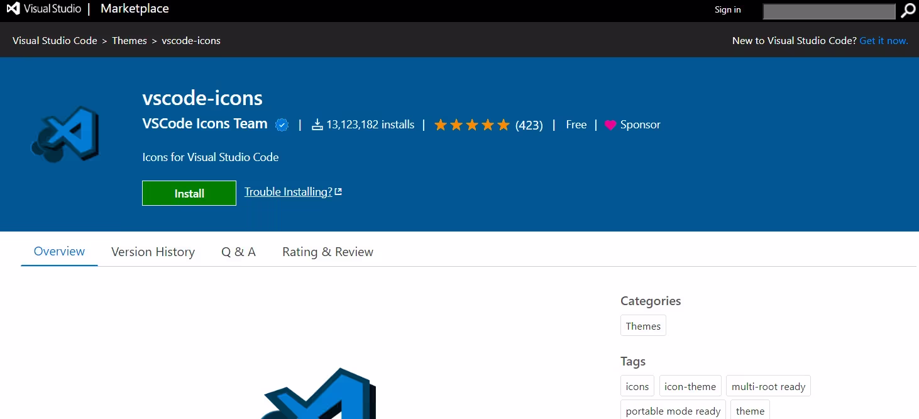
Task: Go to Visual Studio Code breadcrumb
Action: point(55,40)
